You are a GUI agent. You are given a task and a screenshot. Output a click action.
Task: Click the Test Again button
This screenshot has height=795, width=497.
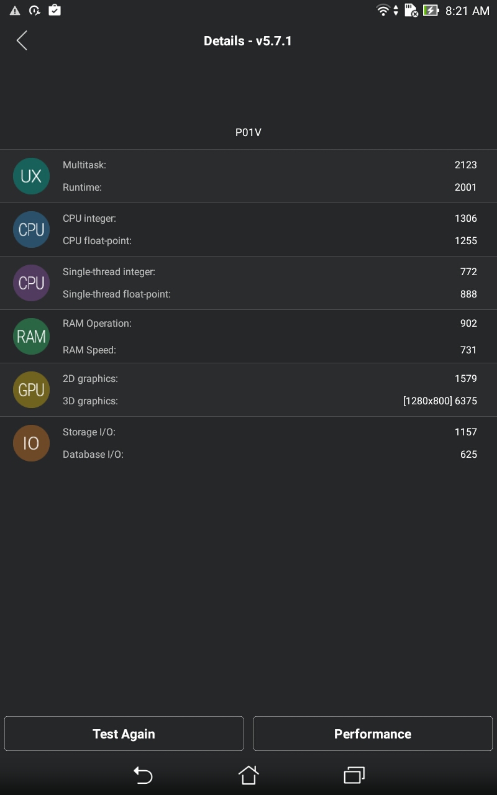pos(124,734)
